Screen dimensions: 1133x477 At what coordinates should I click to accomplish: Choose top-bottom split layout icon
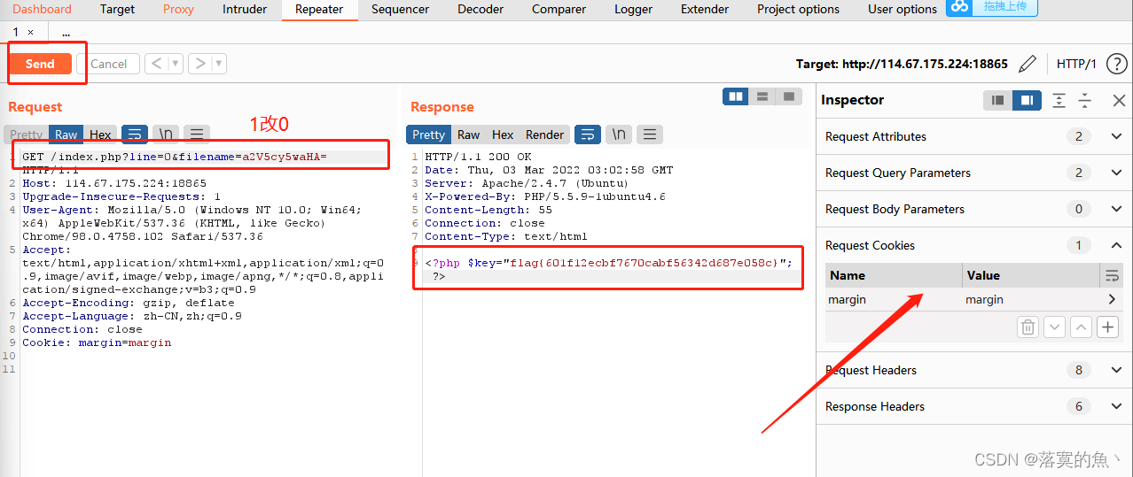pyautogui.click(x=762, y=96)
